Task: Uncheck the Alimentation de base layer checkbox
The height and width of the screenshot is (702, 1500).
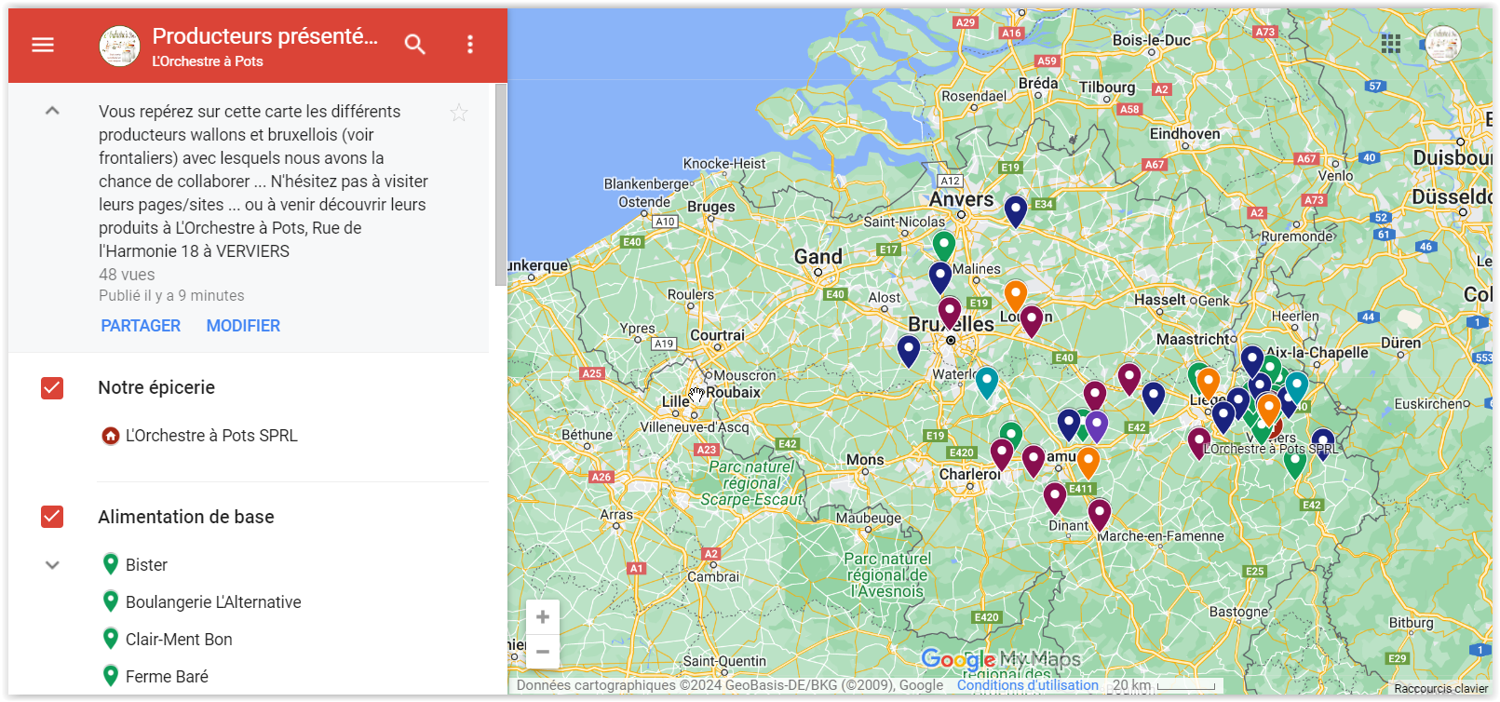Action: click(52, 517)
